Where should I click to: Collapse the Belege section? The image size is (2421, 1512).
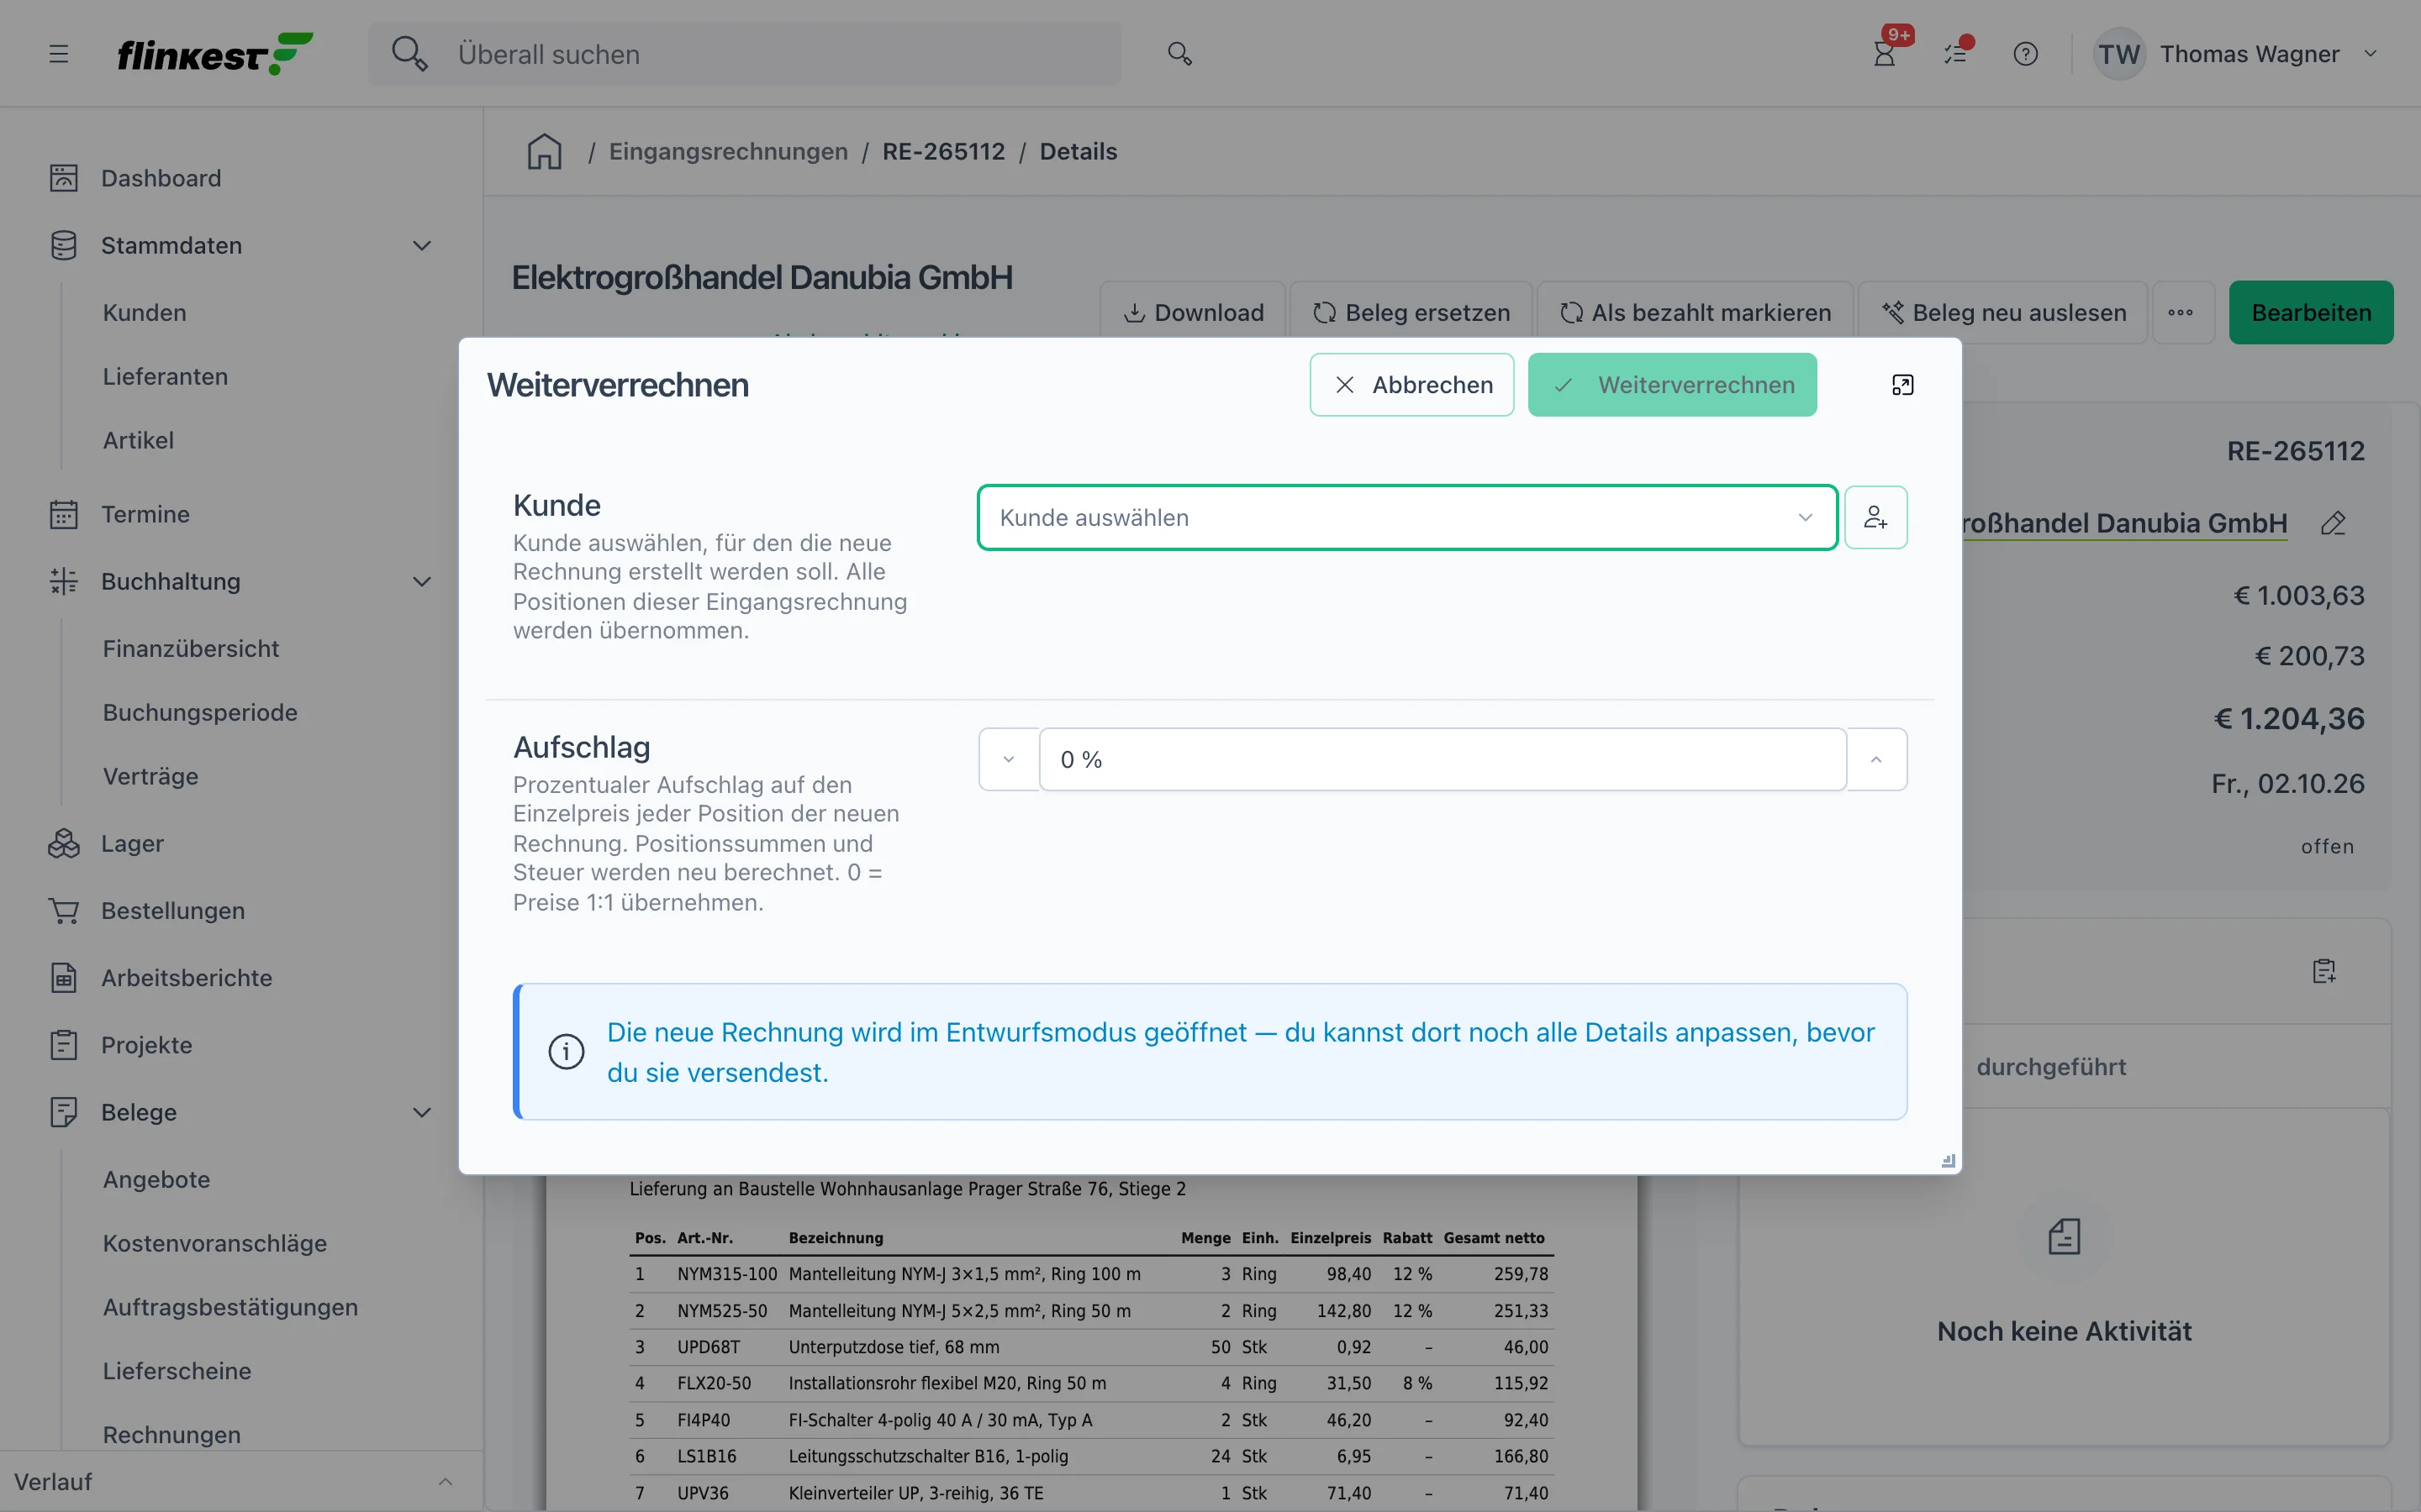tap(422, 1113)
